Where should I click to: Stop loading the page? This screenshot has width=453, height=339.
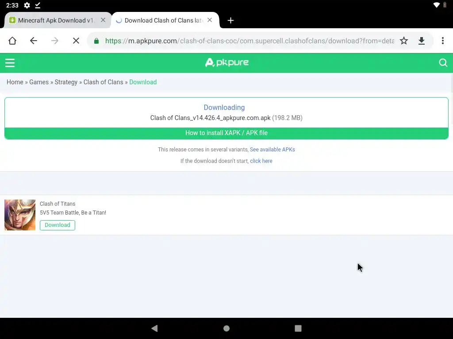76,41
